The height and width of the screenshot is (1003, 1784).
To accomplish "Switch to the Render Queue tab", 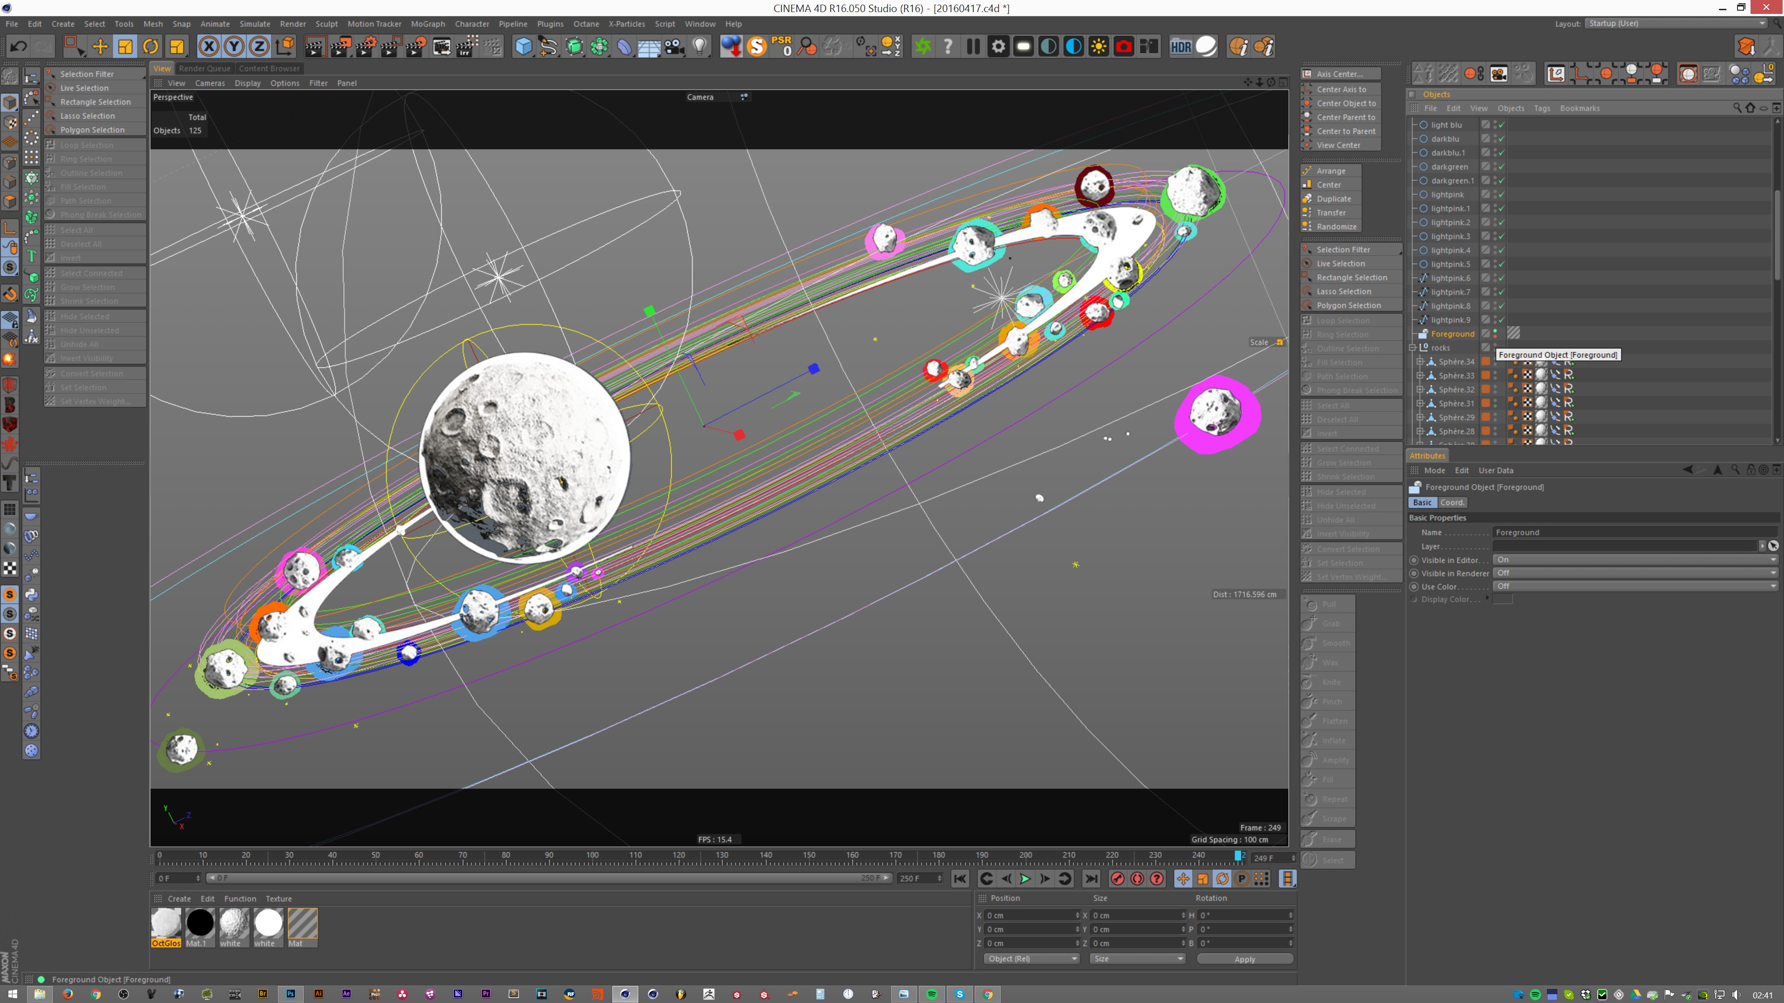I will 204,69.
